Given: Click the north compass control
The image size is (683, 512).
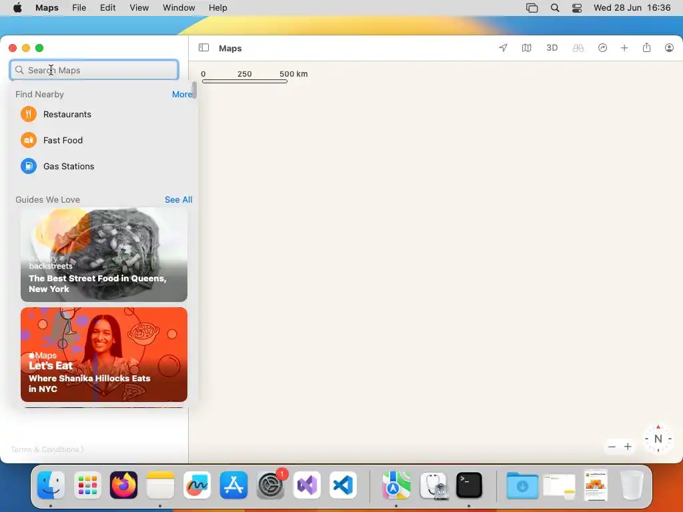Looking at the screenshot, I should click(658, 439).
